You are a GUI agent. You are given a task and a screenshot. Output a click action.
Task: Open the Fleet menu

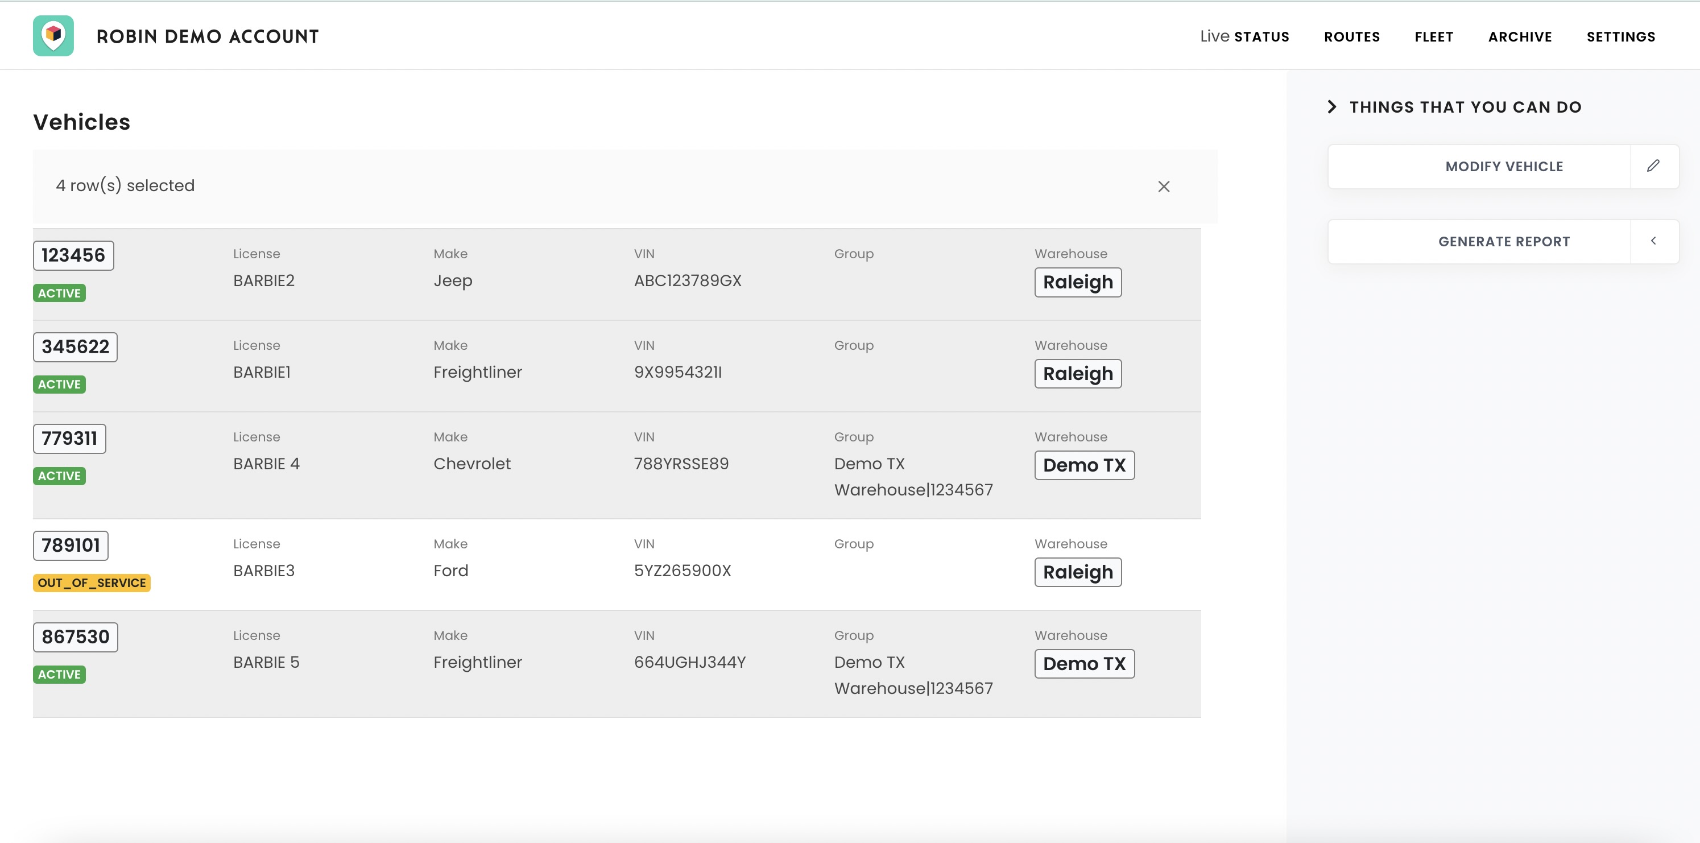click(x=1433, y=37)
